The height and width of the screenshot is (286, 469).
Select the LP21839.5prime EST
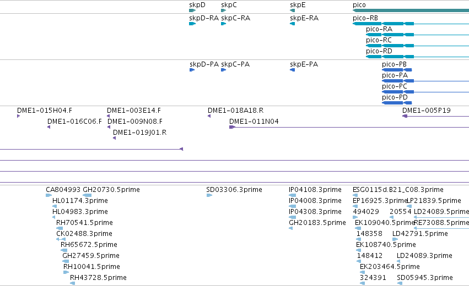(409, 206)
